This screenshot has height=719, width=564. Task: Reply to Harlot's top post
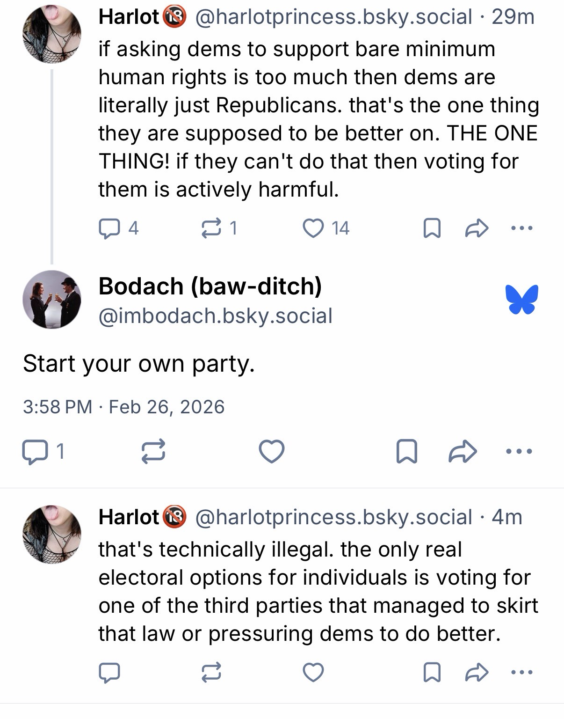(109, 228)
